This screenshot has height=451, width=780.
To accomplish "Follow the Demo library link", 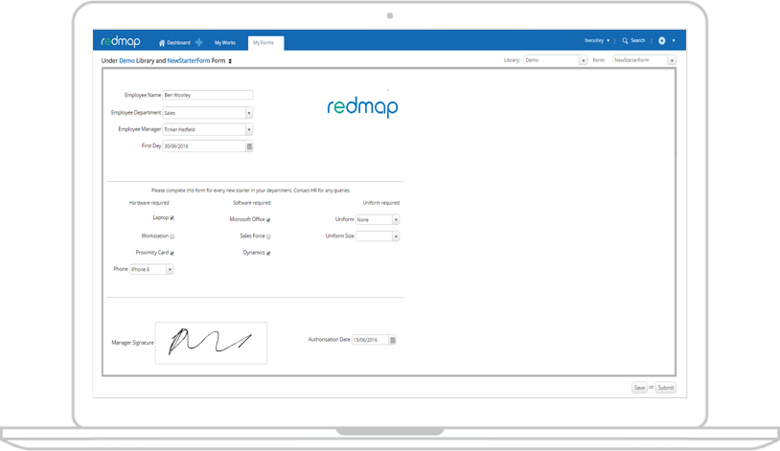I will click(126, 60).
